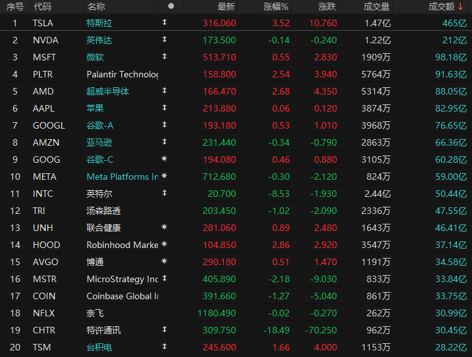Click the 代码 column header
The height and width of the screenshot is (357, 472).
coord(43,7)
